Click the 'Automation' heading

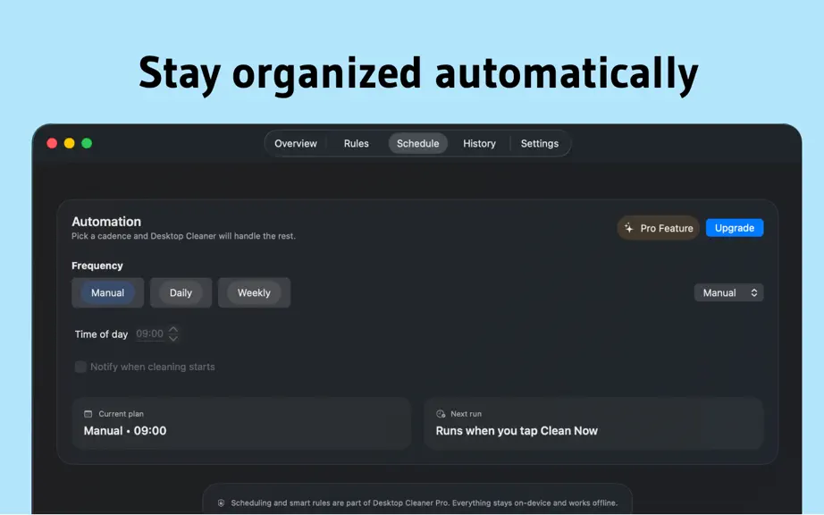[x=106, y=221]
